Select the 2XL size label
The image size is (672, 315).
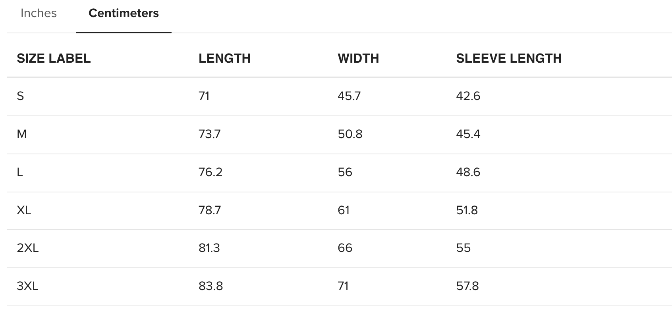pyautogui.click(x=28, y=248)
